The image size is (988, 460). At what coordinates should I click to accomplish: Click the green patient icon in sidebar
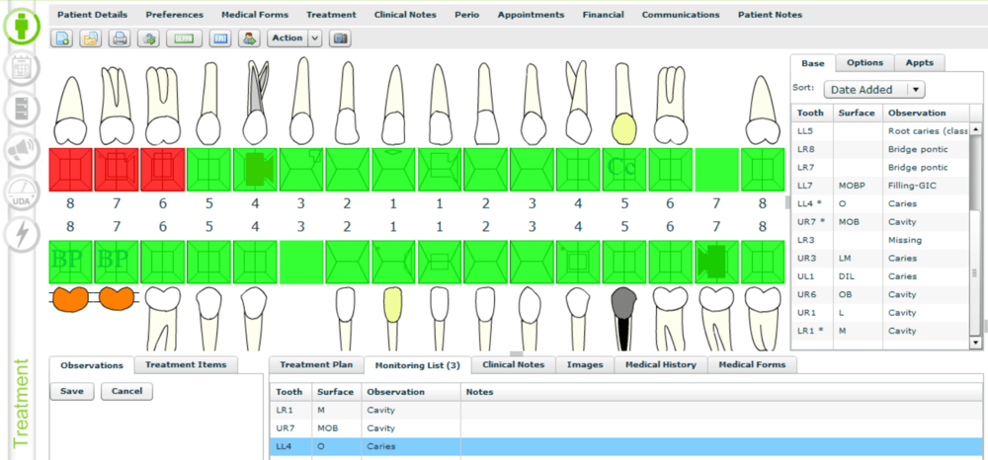click(x=21, y=26)
